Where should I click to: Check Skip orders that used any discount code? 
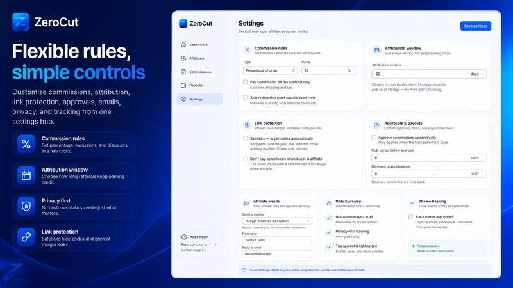click(246, 97)
